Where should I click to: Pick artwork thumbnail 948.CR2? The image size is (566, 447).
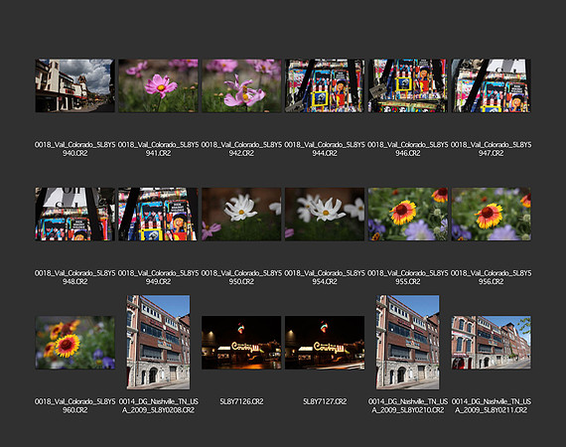75,215
